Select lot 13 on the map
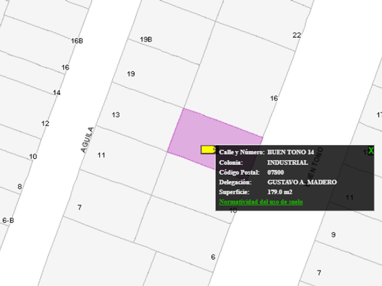382x286 pixels. pos(116,115)
